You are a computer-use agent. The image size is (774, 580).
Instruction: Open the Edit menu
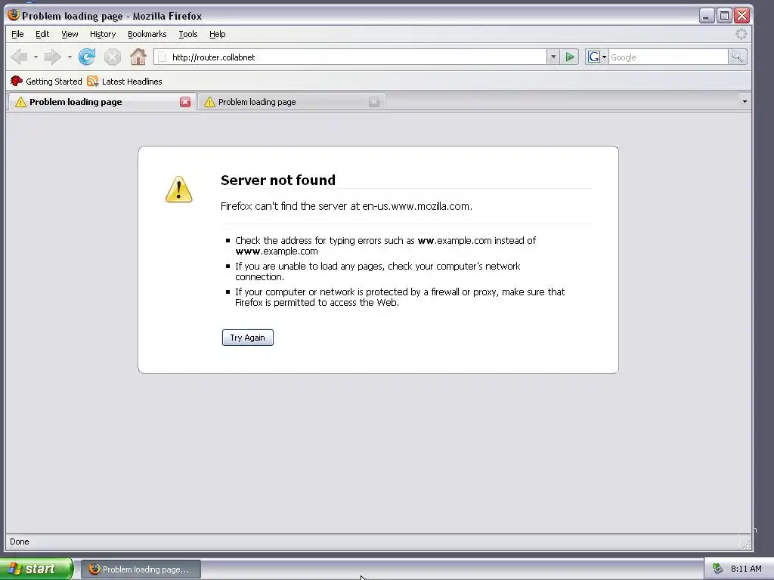click(x=42, y=34)
